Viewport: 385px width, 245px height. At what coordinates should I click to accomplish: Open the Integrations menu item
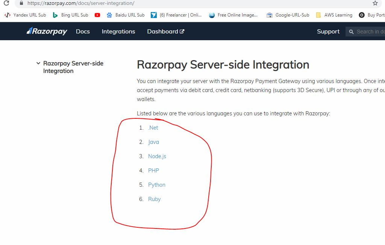[x=118, y=32]
